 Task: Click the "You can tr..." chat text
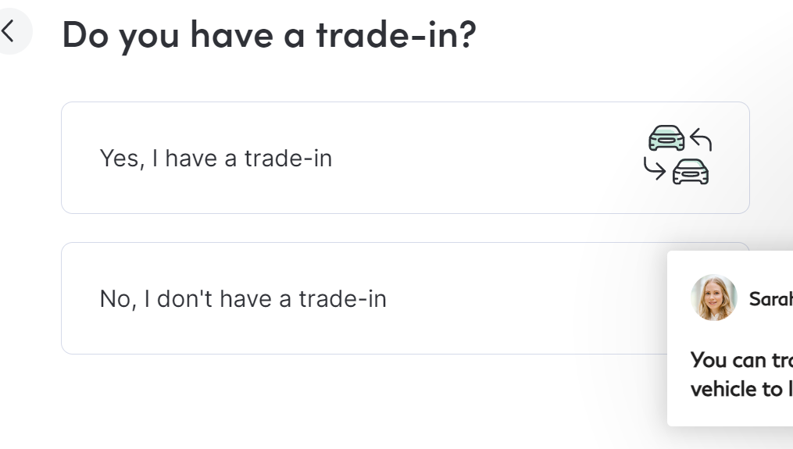click(741, 360)
